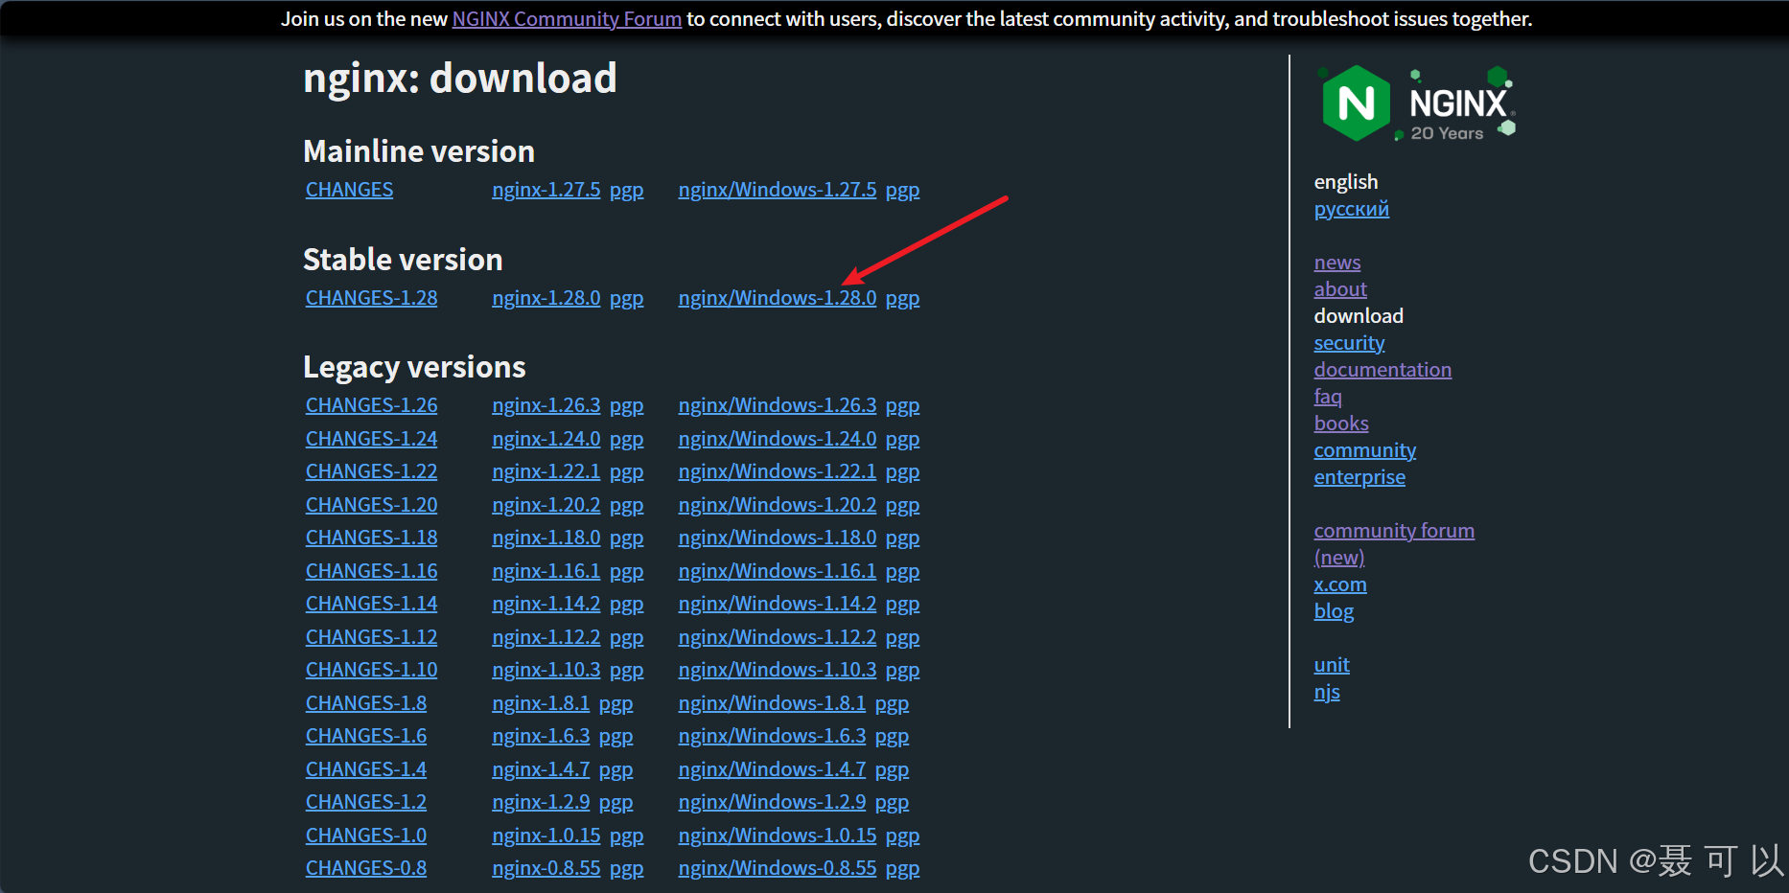
Task: Download nginx/Windows-1.14.2
Action: [778, 604]
